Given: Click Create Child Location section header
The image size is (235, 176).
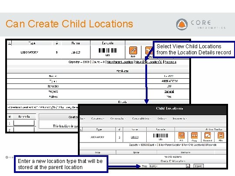Looking at the screenshot, I should tap(173, 161).
